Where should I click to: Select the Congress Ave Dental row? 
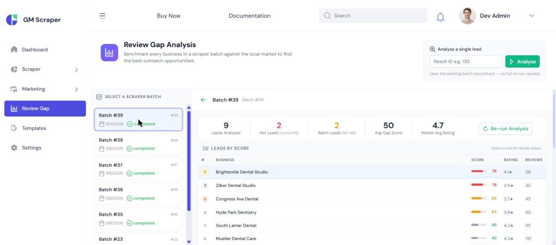[371, 199]
